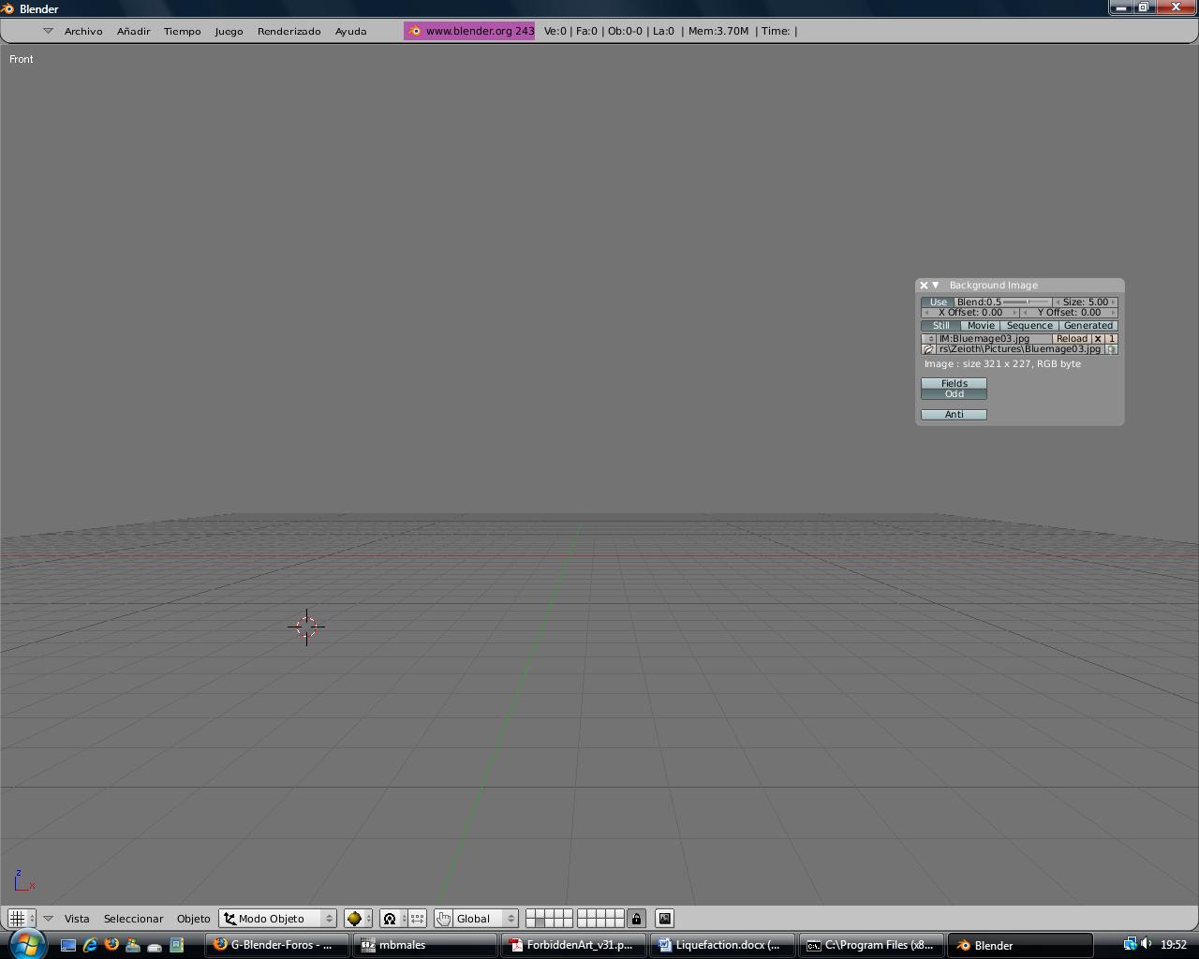
Task: Increase the Y Offset value arrow
Action: tap(1113, 313)
